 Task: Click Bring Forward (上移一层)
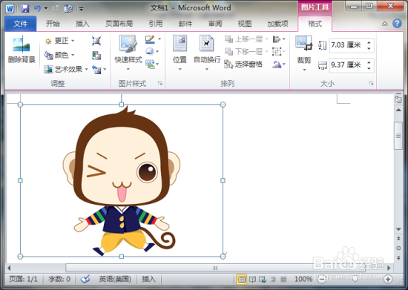(246, 39)
